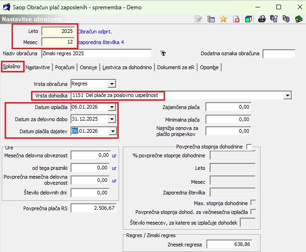Expand the Vrsta obračuna dropdown
This screenshot has height=252, width=306.
(x=112, y=84)
